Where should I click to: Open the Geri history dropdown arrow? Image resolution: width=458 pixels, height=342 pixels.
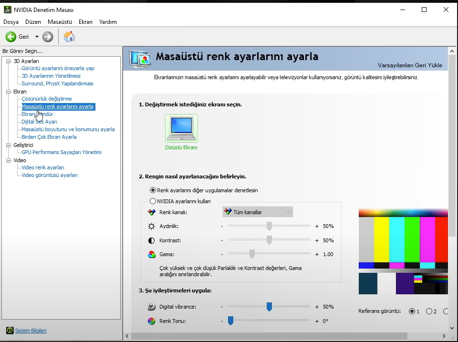coord(37,37)
